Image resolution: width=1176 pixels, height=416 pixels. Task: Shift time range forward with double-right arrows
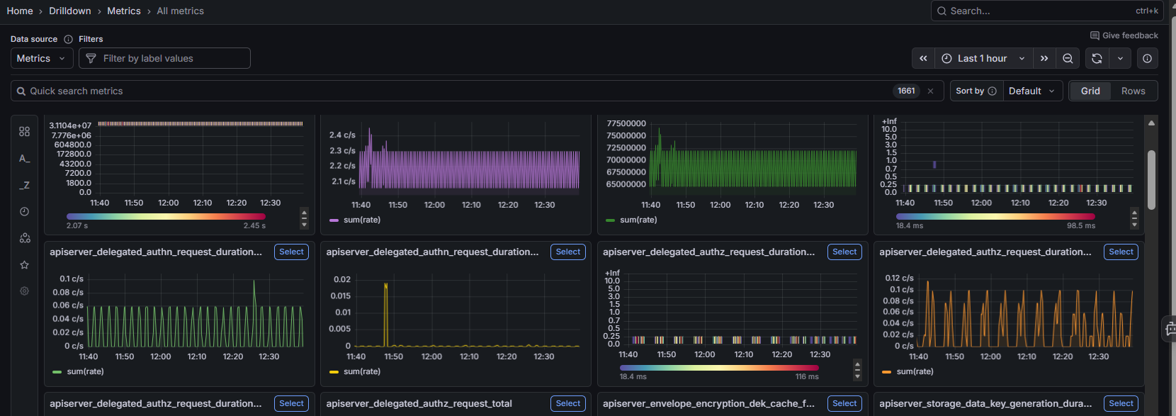click(x=1044, y=59)
